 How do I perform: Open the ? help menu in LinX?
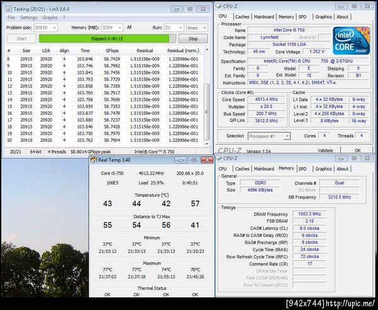(64, 18)
